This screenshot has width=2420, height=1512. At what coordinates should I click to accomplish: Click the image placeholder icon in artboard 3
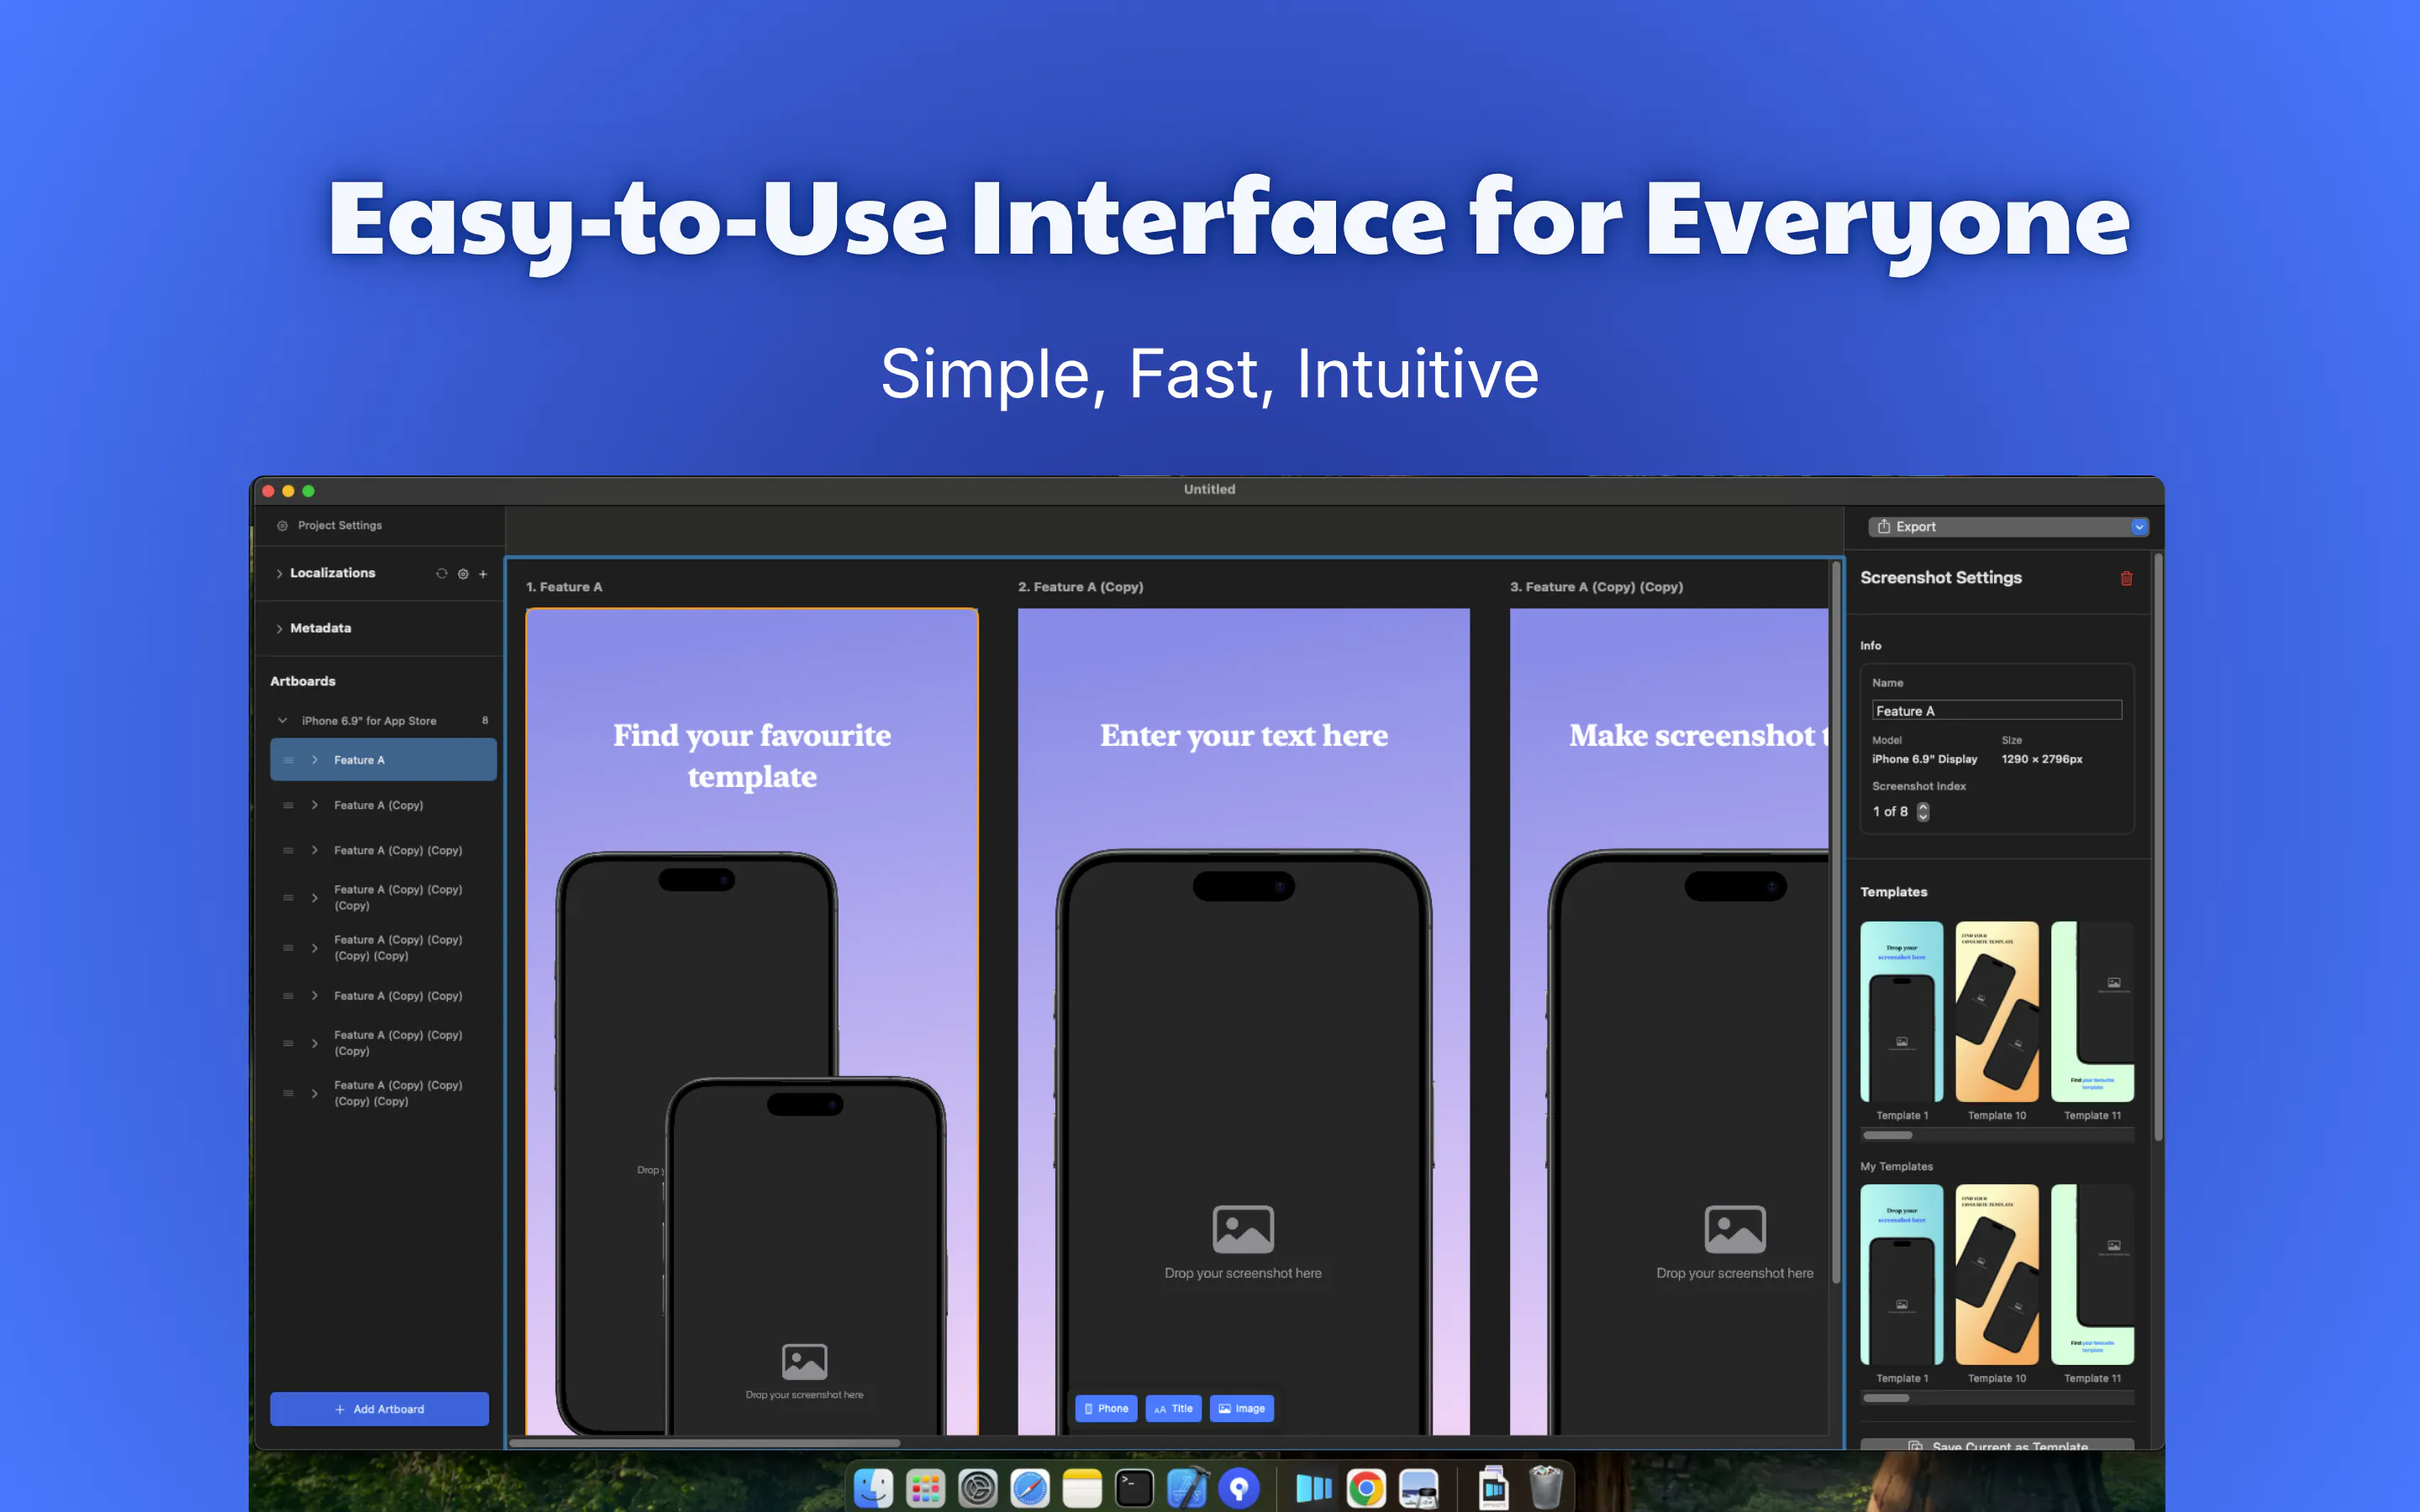[x=1735, y=1229]
